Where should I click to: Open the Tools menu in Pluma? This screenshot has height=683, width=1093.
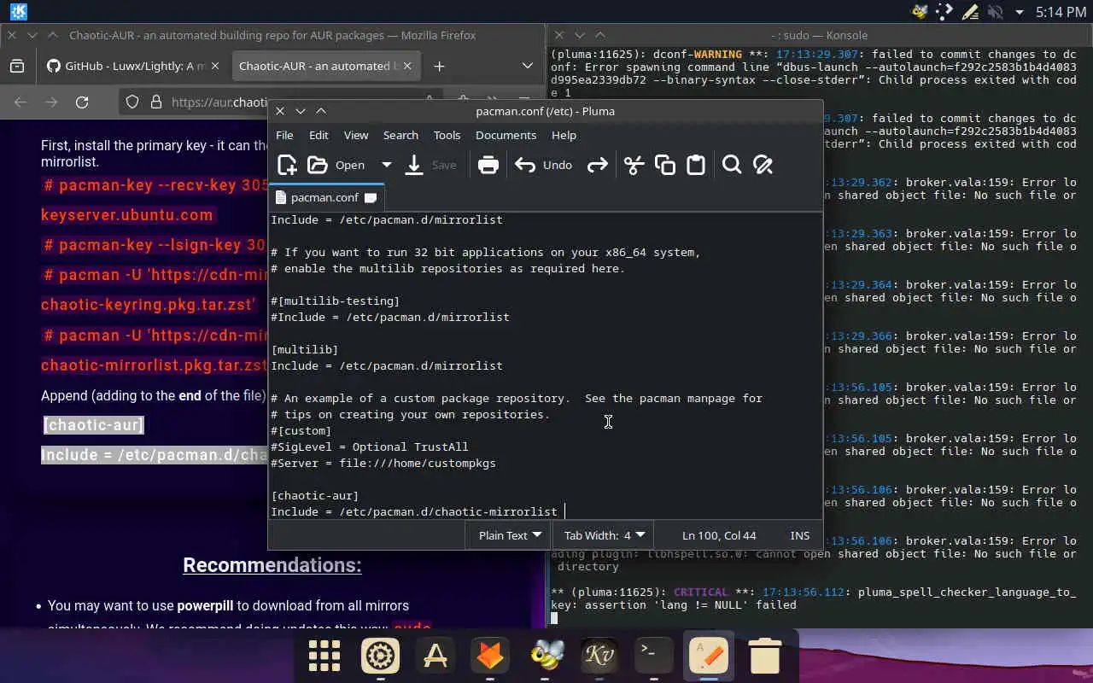447,135
